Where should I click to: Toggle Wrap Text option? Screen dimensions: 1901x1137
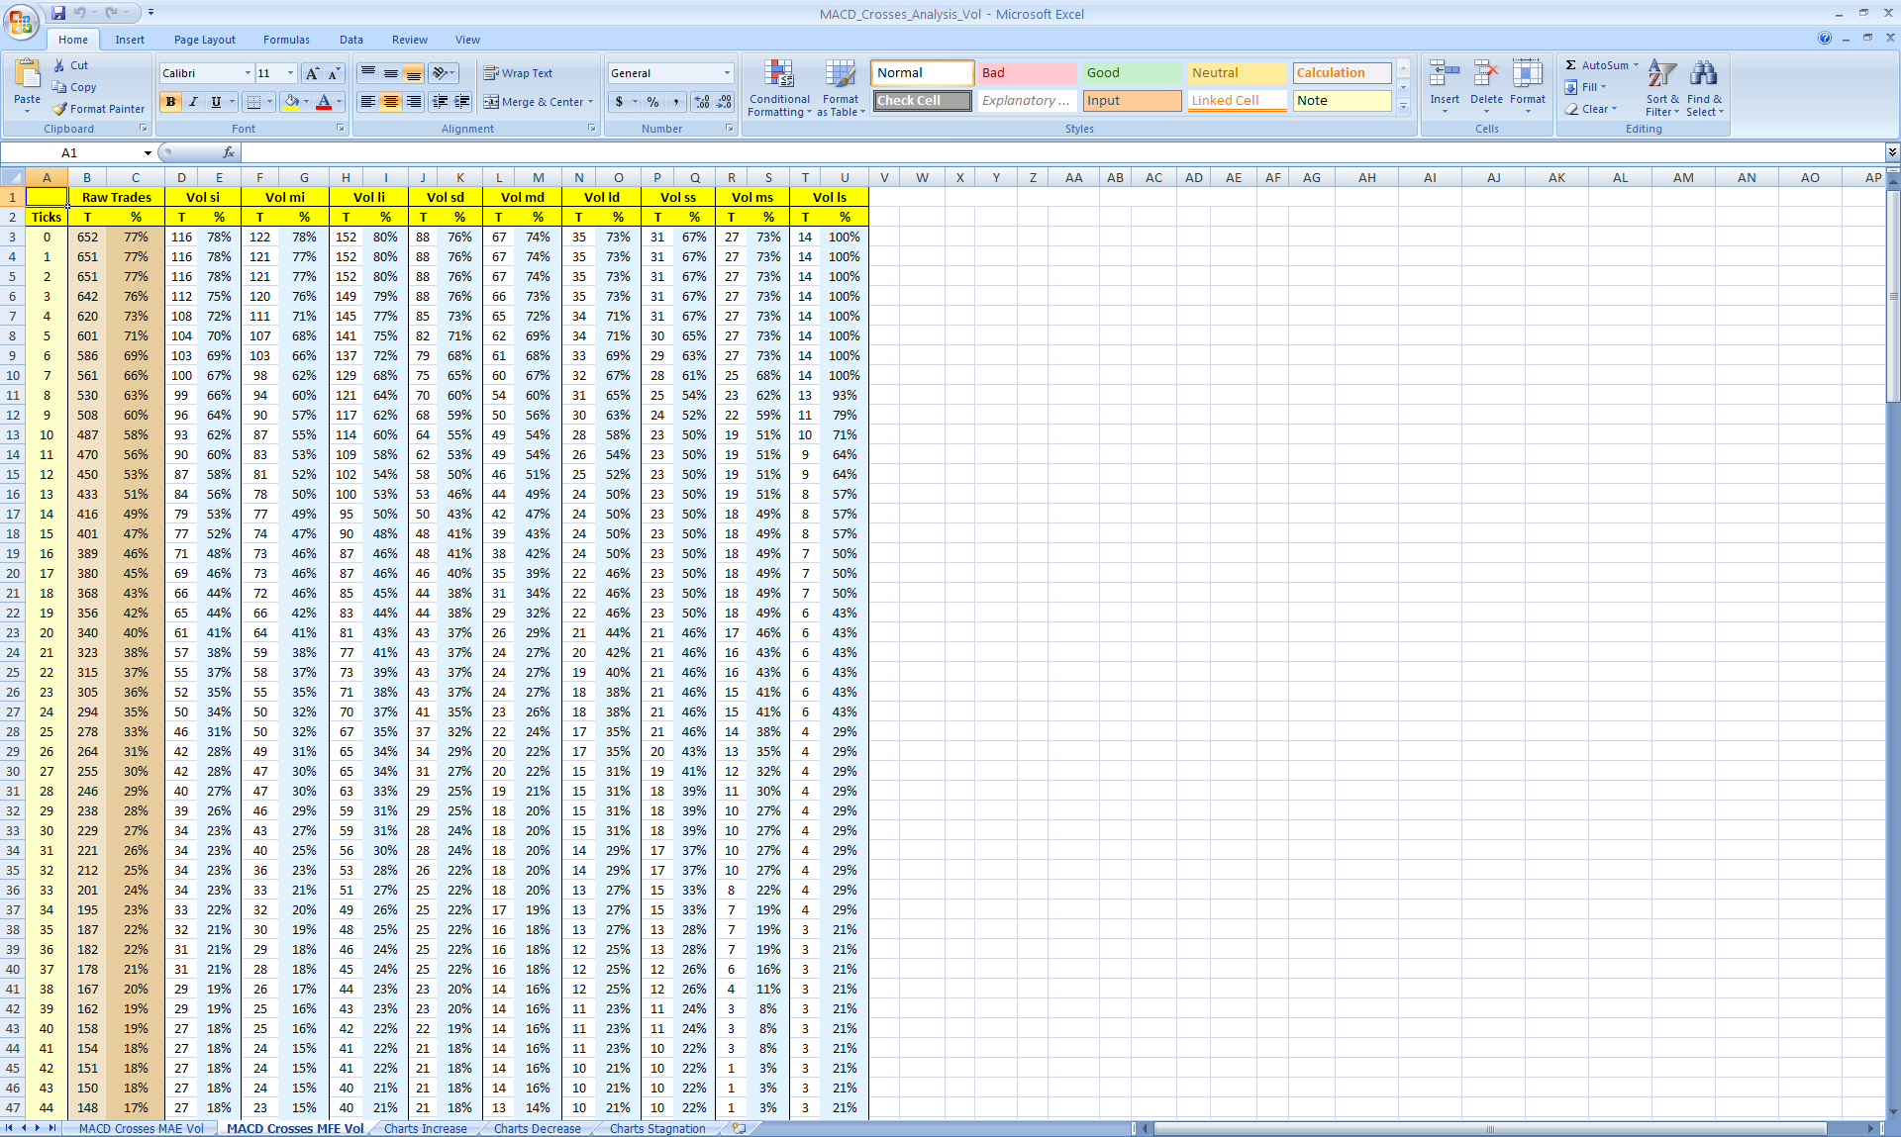518,73
